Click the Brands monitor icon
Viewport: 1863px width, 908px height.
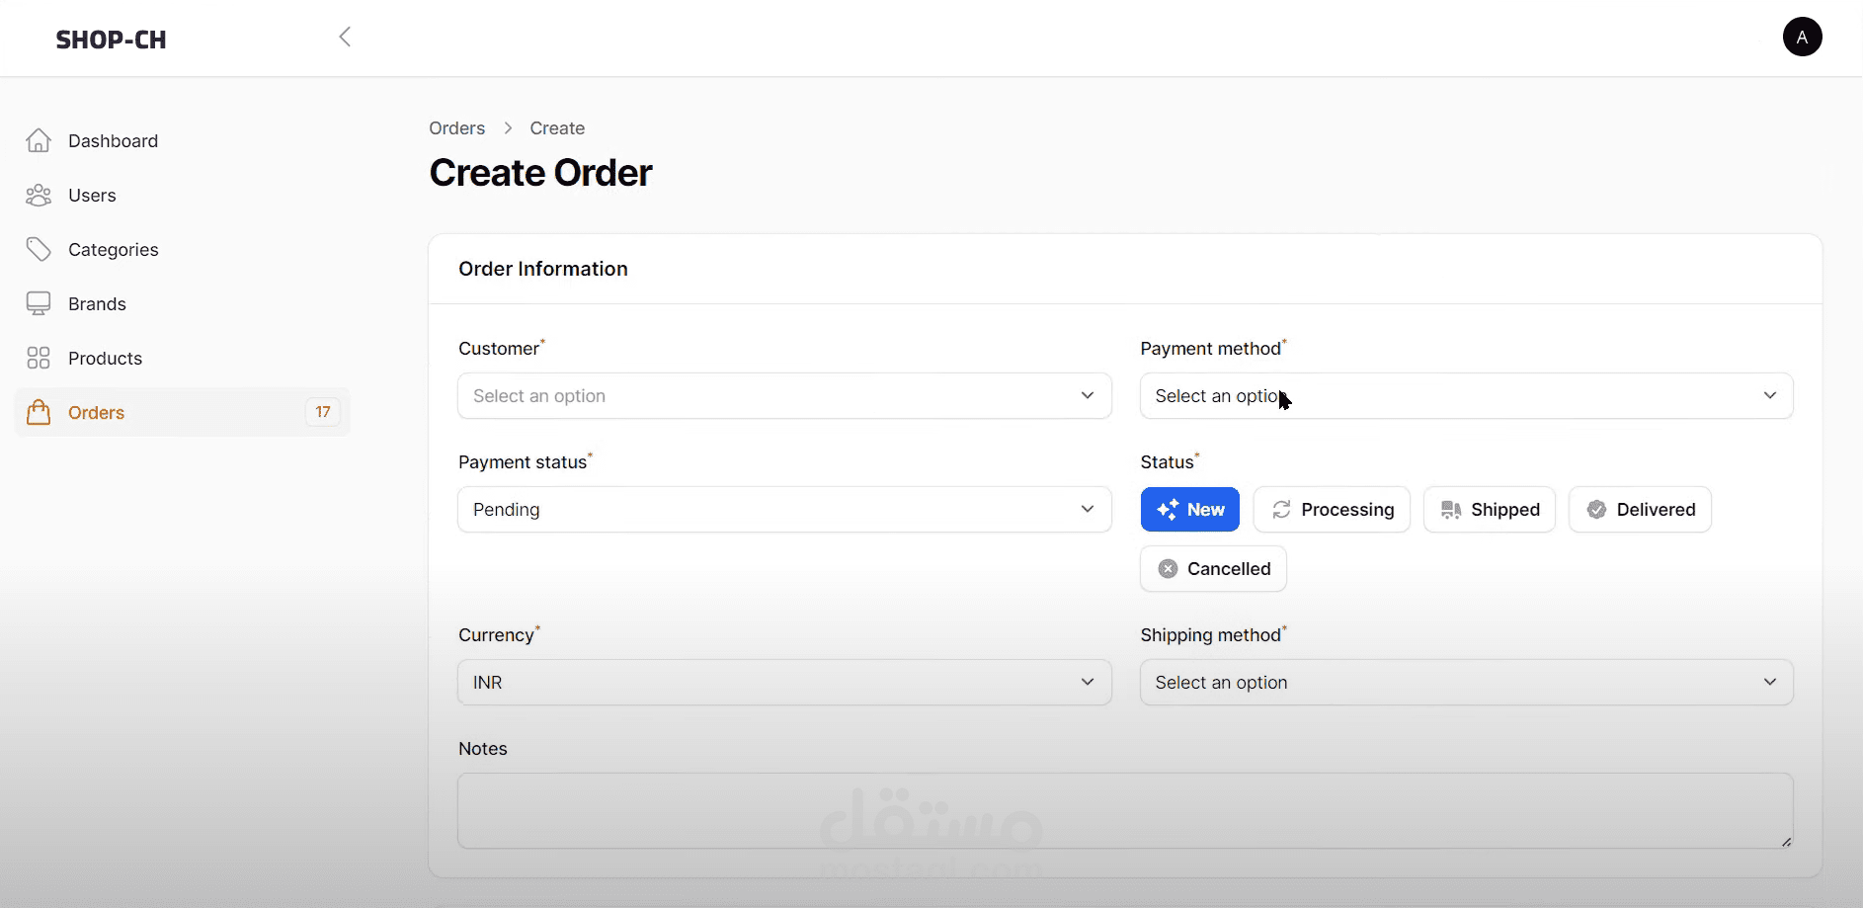point(39,304)
